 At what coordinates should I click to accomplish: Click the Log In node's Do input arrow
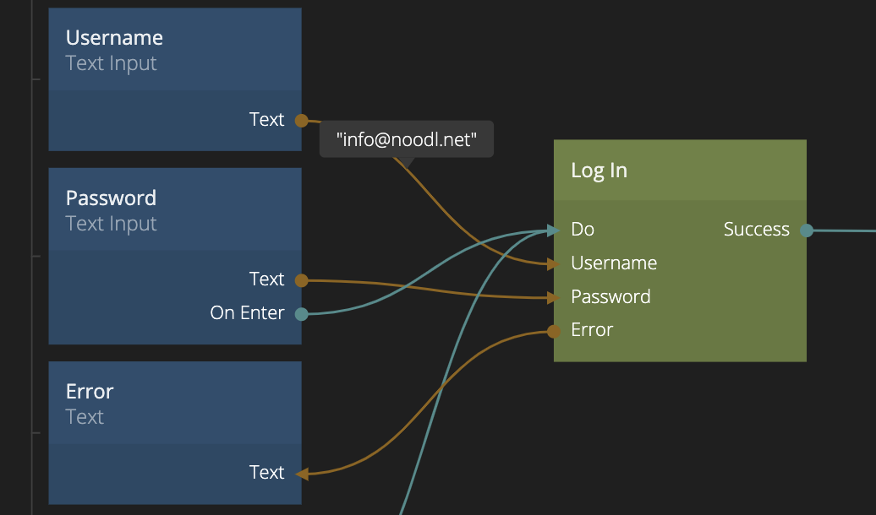pos(553,230)
